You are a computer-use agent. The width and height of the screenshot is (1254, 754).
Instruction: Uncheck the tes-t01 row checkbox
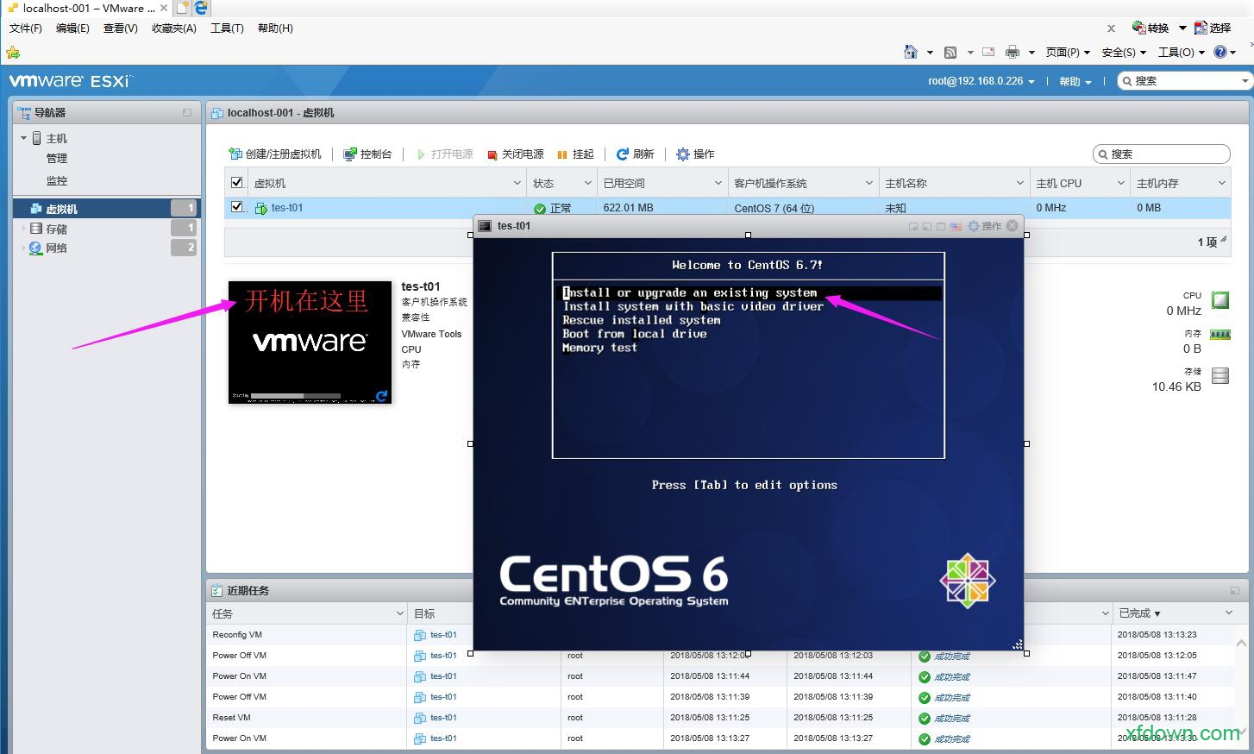[x=236, y=207]
